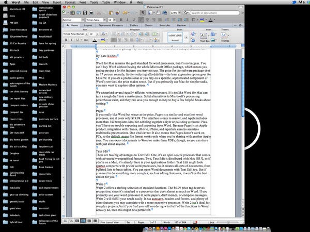This screenshot has width=310, height=232.
Task: Open the ribbon gear settings dropdown
Action: coord(241,25)
